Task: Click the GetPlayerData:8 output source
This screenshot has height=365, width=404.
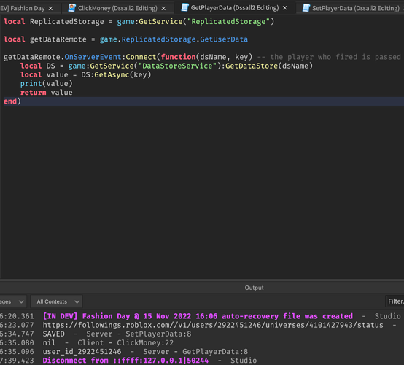Action: (215, 351)
